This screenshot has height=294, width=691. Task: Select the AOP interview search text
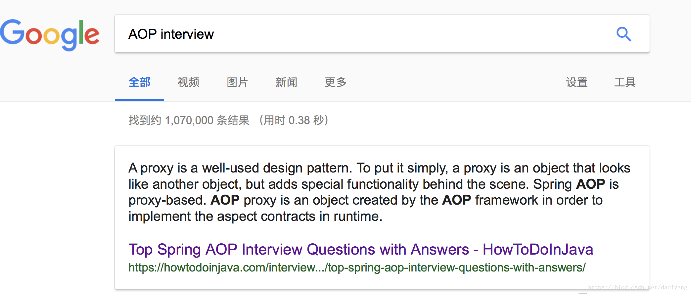[171, 34]
